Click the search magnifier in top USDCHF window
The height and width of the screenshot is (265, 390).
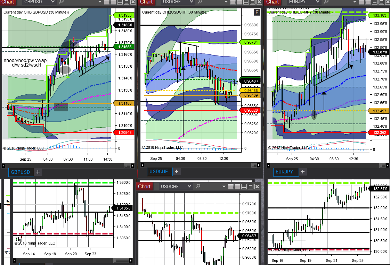[200, 2]
